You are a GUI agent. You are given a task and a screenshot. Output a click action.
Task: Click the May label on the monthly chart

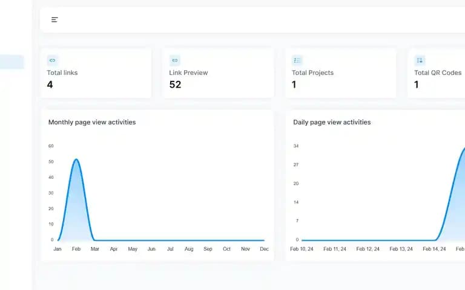click(133, 249)
